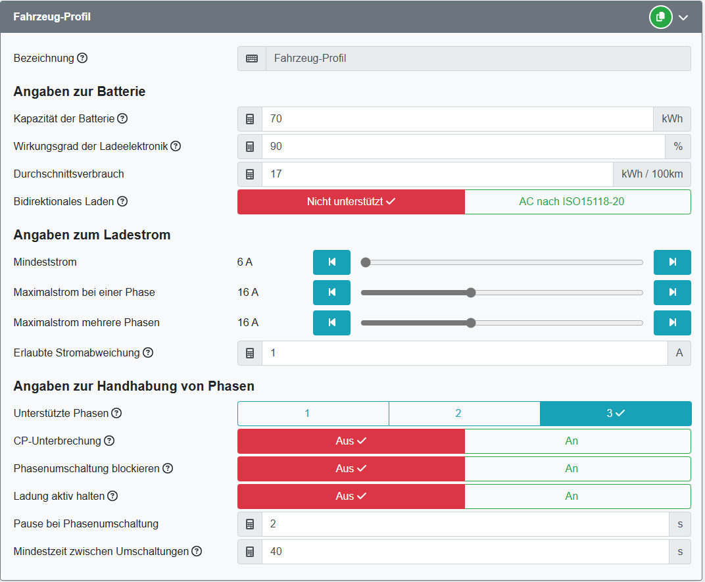Open help icon next to Bezeichnung
The image size is (705, 582).
click(x=82, y=58)
